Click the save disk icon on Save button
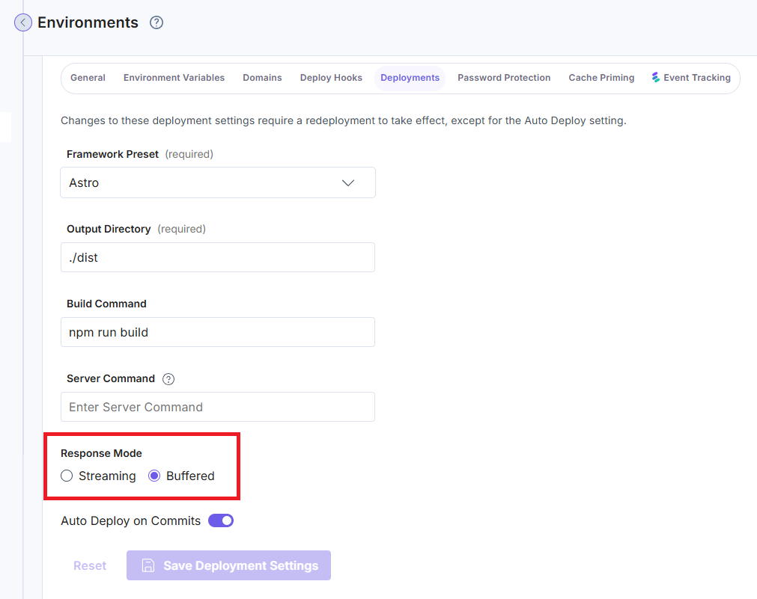Image resolution: width=757 pixels, height=599 pixels. tap(148, 565)
